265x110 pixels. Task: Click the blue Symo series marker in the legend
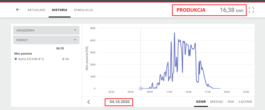16,59
